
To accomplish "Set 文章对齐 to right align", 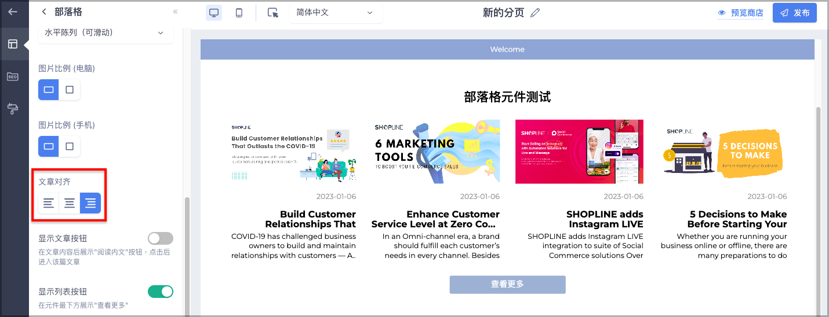I will point(90,203).
